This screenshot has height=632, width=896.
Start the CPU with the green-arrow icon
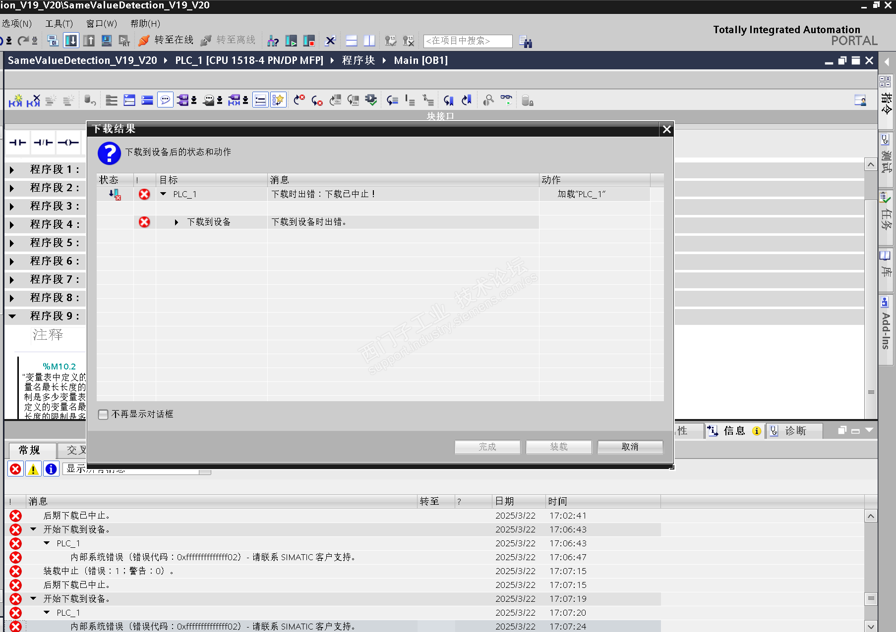coord(291,41)
